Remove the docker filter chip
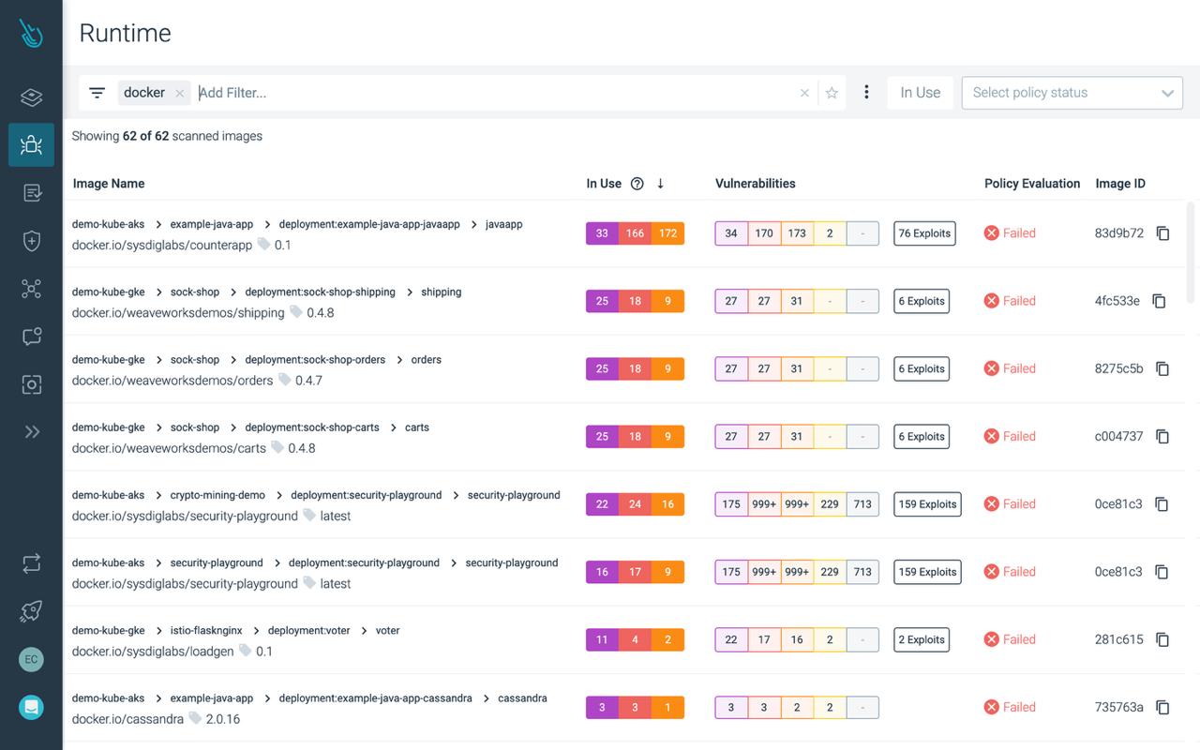 tap(181, 93)
